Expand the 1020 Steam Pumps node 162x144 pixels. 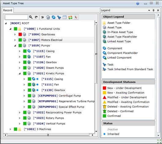coord(20,68)
